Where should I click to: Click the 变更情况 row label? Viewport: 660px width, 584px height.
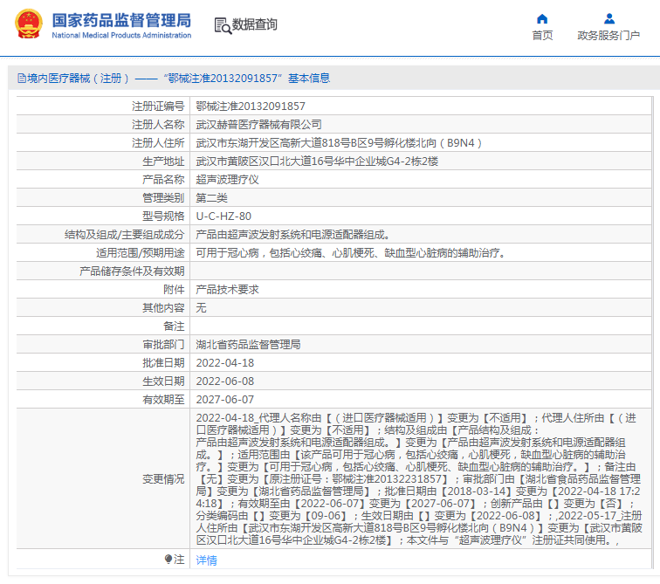coord(163,479)
